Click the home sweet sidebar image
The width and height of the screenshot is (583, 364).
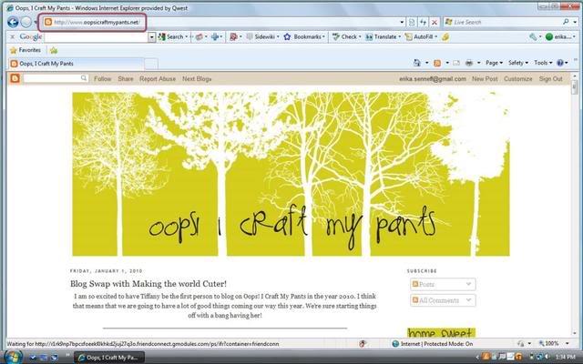pyautogui.click(x=441, y=332)
